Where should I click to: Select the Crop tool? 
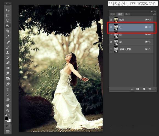coord(8,31)
